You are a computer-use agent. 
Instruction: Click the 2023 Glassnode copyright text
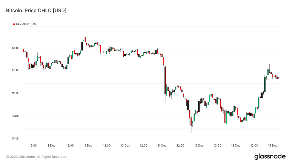click(x=37, y=157)
